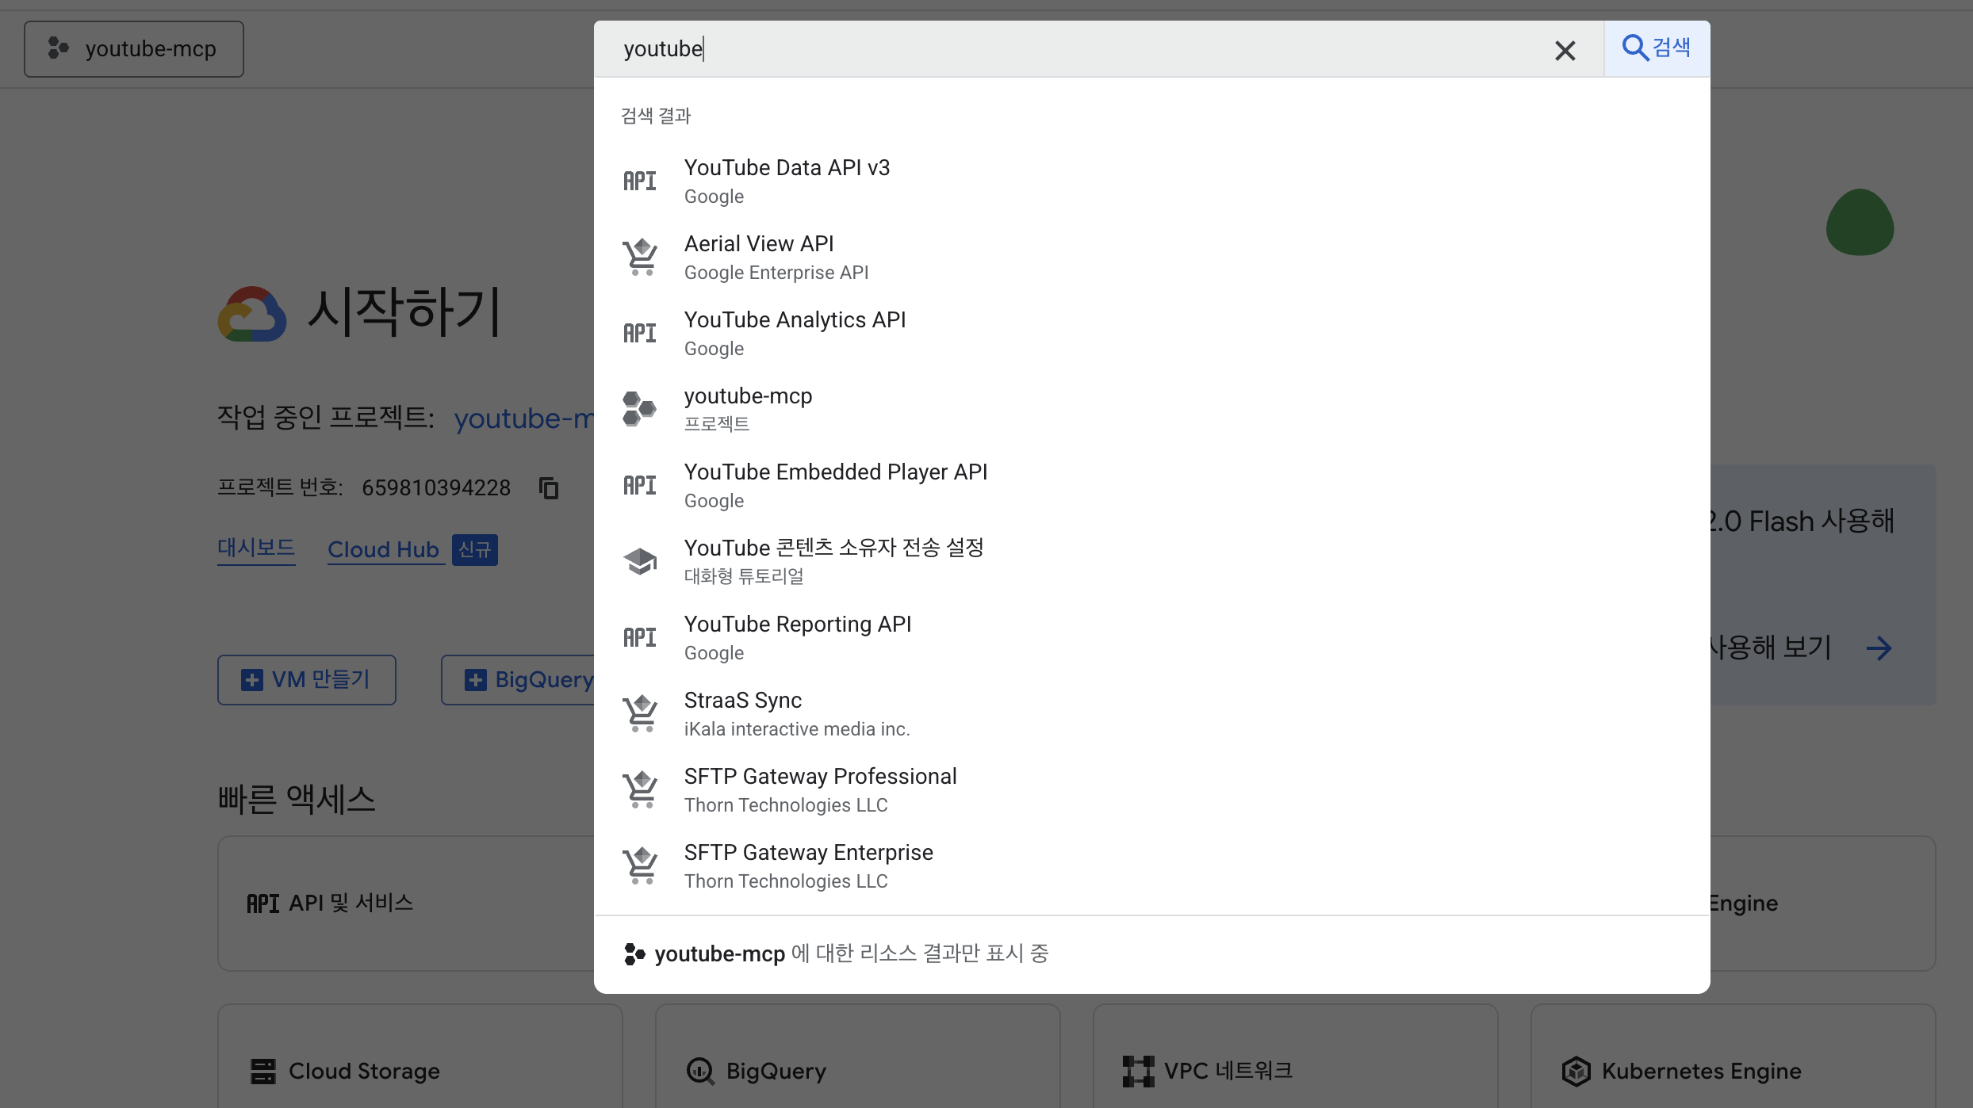1973x1108 pixels.
Task: Click the marketplace cart icon beside Aerial View API
Action: [640, 258]
